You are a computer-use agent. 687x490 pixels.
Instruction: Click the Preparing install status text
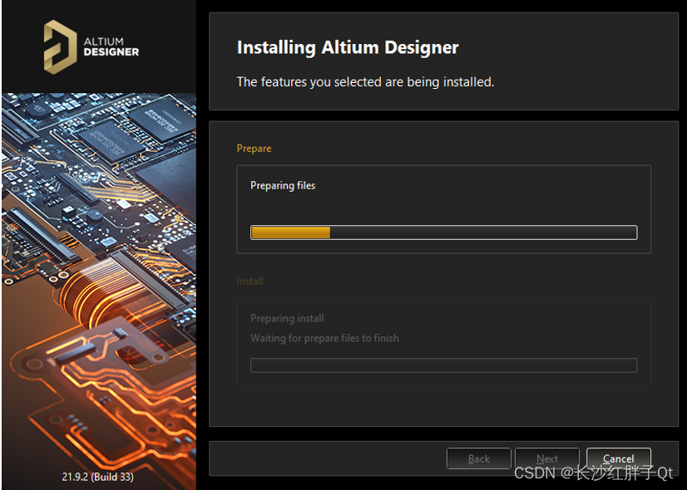point(287,318)
